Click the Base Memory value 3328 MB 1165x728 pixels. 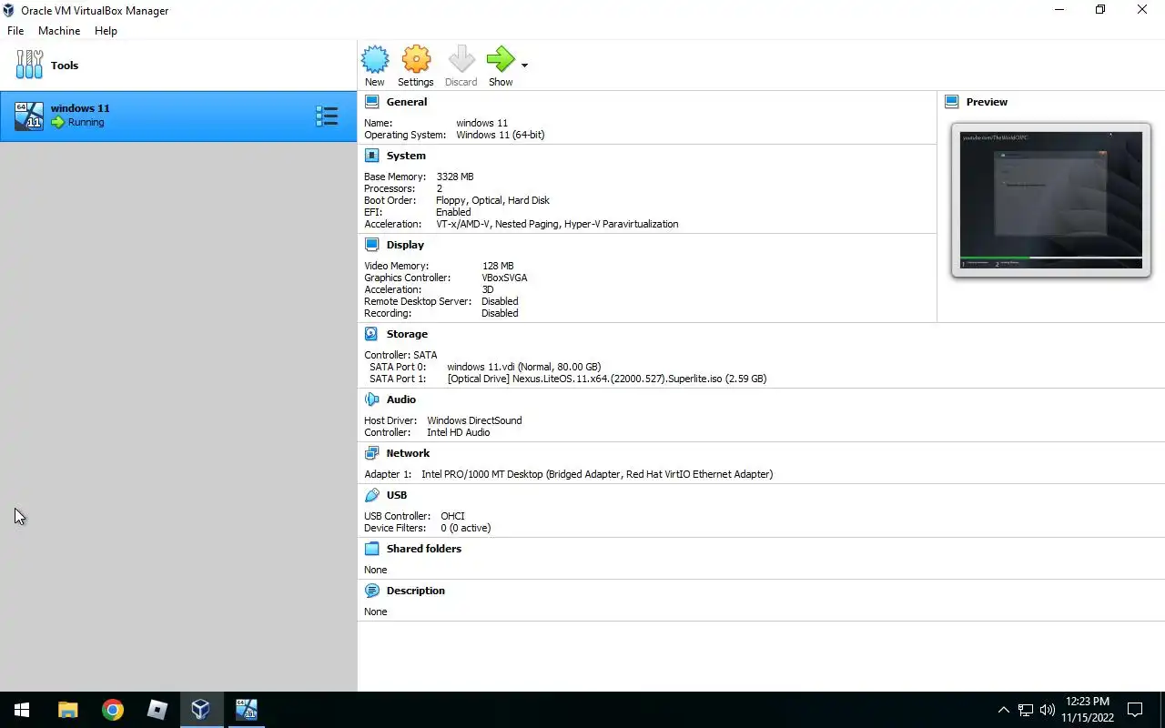click(455, 177)
